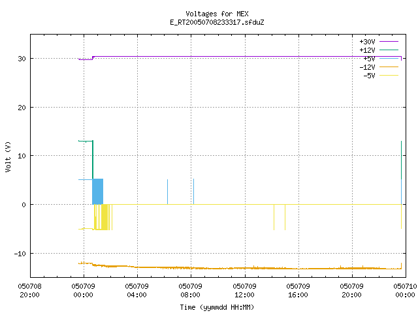Click the -12V legend label
The image size is (418, 313).
(x=367, y=67)
